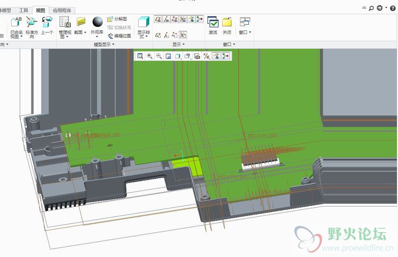Click the help question mark icon
Image resolution: width=398 pixels, height=257 pixels.
tap(393, 8)
